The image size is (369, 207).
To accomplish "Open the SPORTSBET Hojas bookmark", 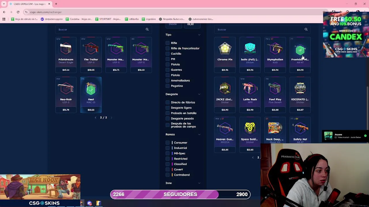I will (x=108, y=19).
